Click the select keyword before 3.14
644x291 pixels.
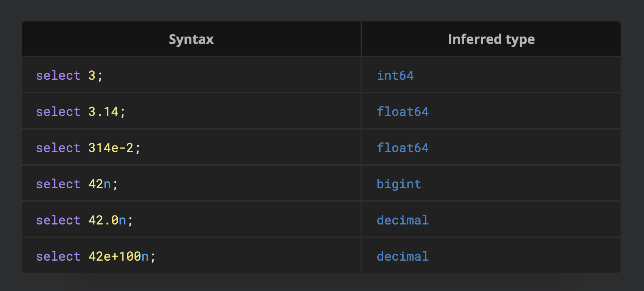coord(58,112)
